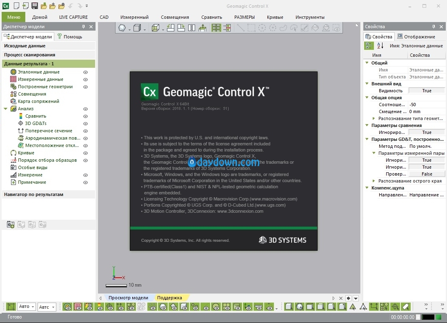Image resolution: width=447 pixels, height=323 pixels.
Task: Select Навигатор по результатам section header
Action: point(49,194)
